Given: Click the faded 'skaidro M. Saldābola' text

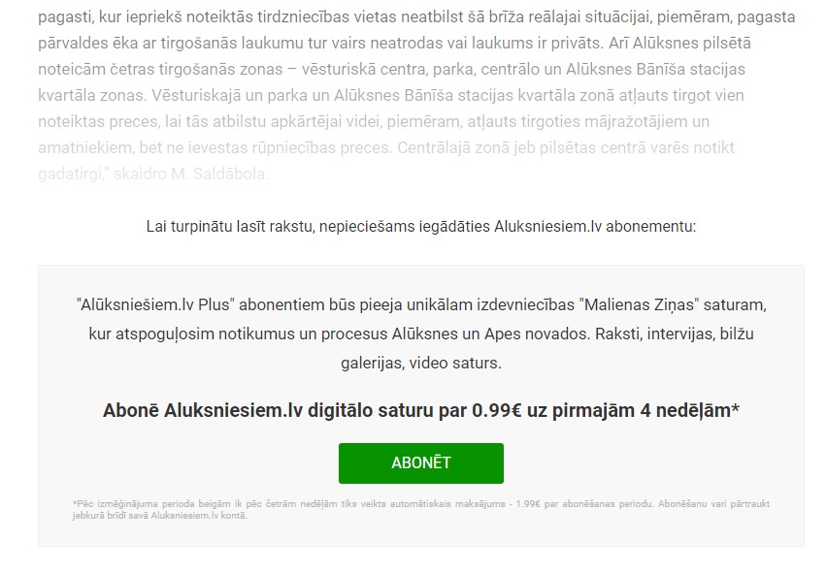Looking at the screenshot, I should (191, 174).
